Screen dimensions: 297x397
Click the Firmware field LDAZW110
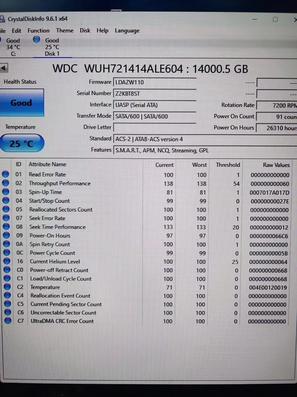click(x=154, y=82)
